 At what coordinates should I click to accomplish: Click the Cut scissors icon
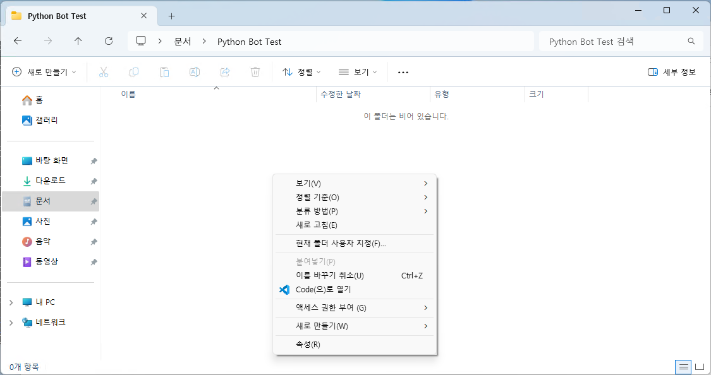pos(104,72)
